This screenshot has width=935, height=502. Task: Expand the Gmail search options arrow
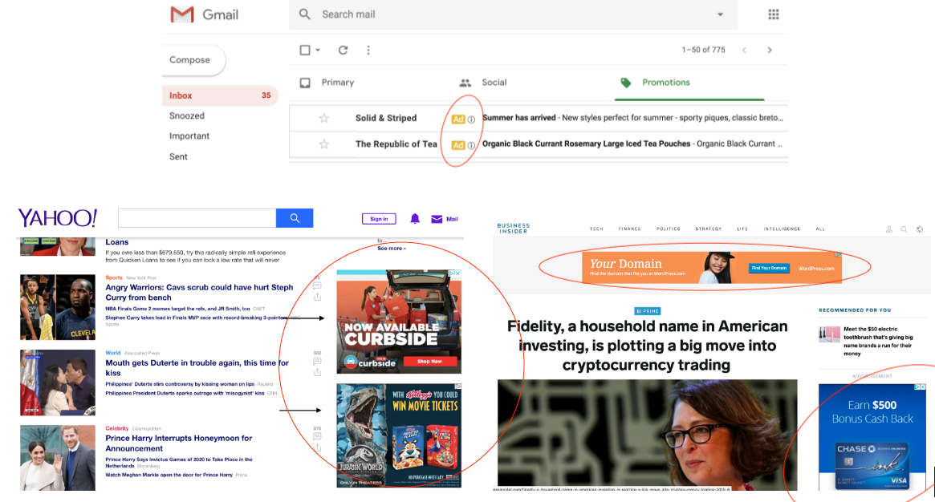click(x=720, y=14)
